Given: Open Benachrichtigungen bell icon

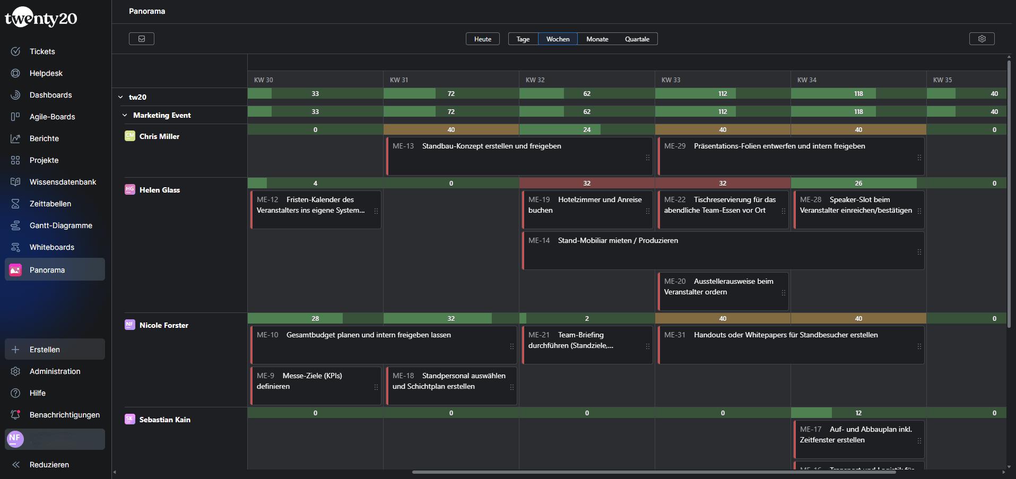Looking at the screenshot, I should [15, 415].
